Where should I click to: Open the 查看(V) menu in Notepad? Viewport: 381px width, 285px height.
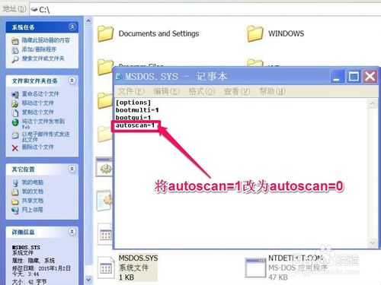click(x=237, y=91)
